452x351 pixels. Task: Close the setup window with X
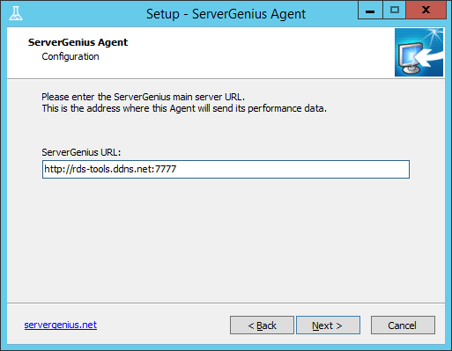coord(426,11)
